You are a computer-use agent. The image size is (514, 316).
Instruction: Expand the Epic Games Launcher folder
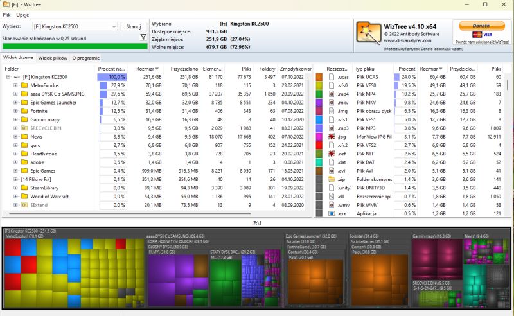(x=15, y=103)
